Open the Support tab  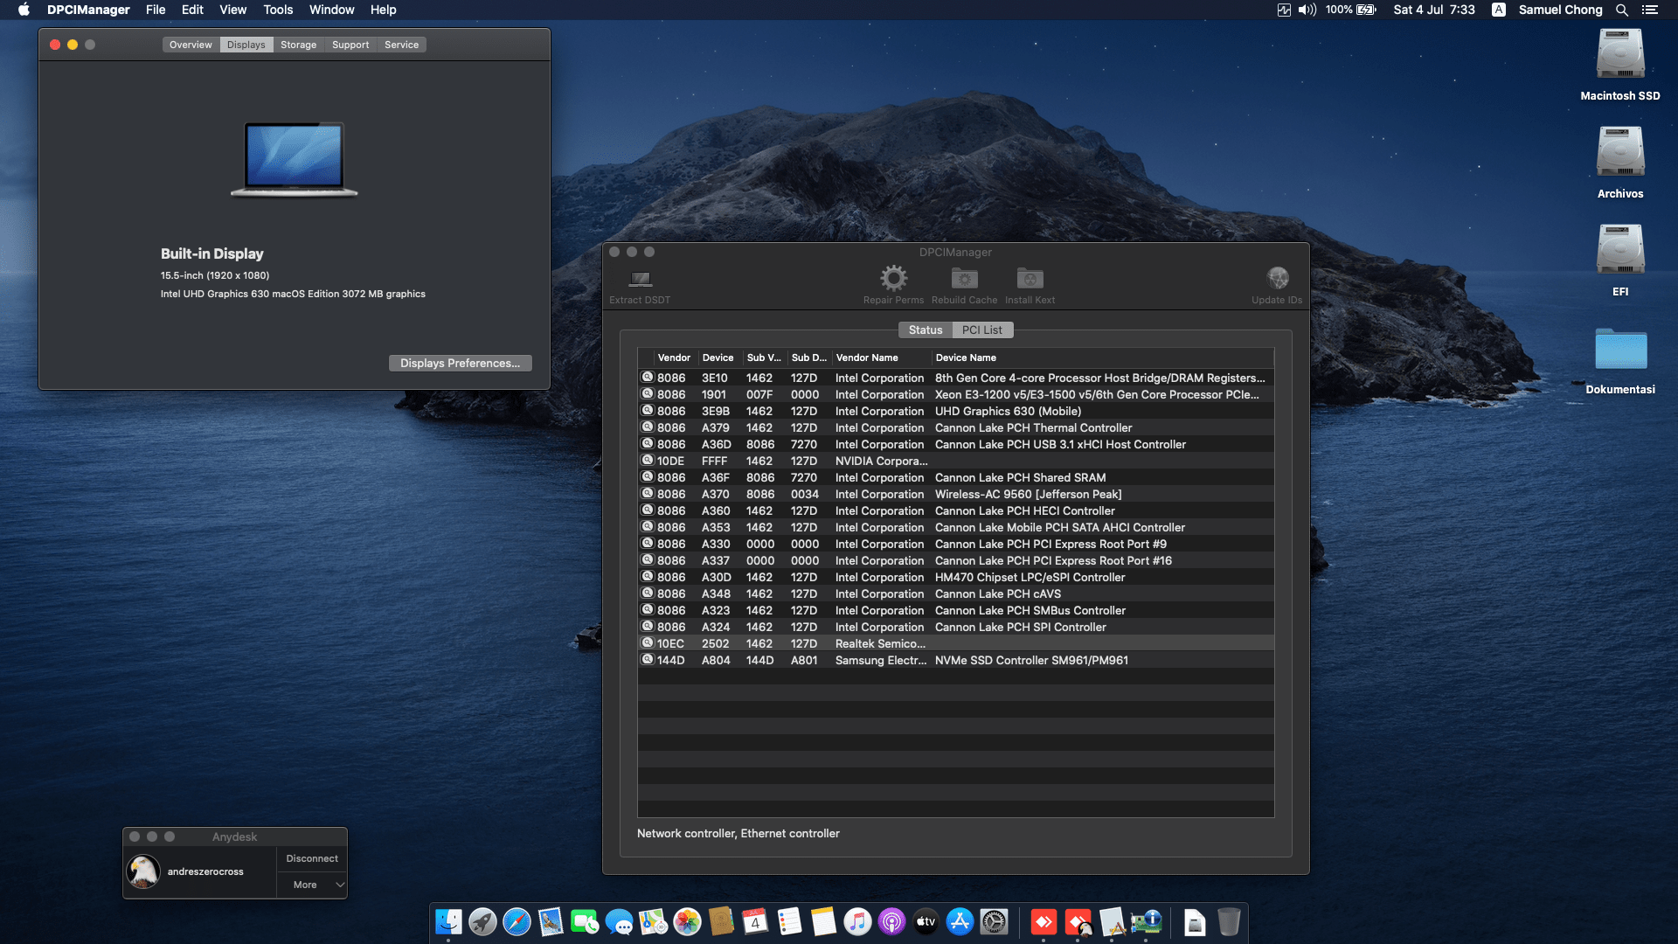[350, 45]
